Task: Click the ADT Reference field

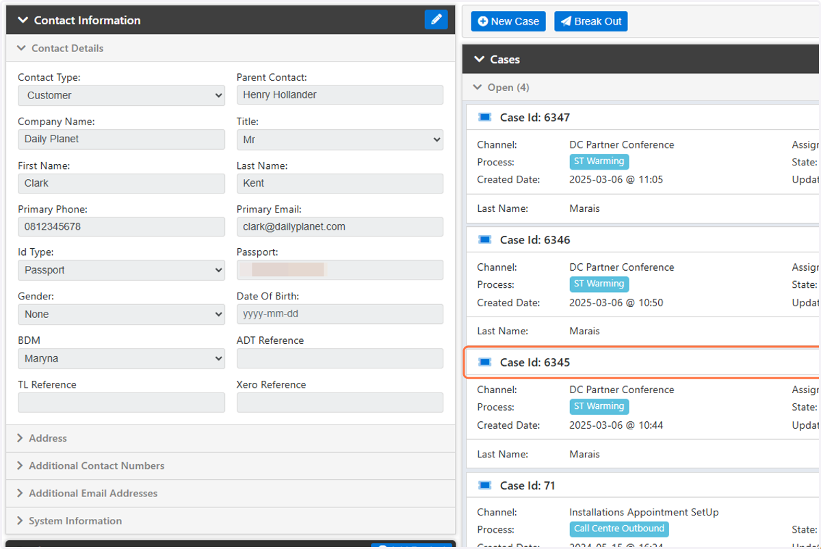Action: [x=340, y=358]
